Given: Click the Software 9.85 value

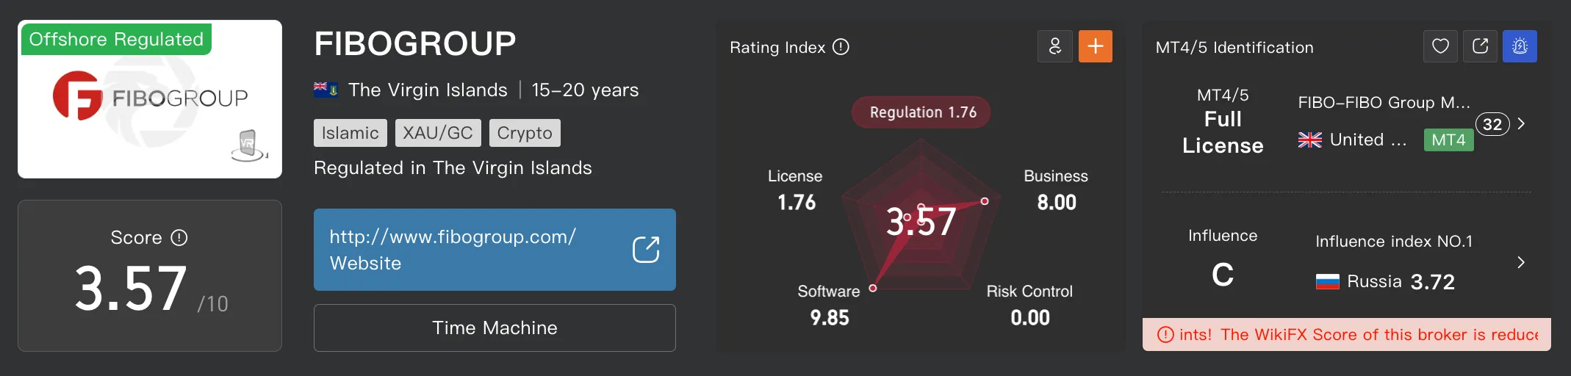Looking at the screenshot, I should [x=830, y=318].
